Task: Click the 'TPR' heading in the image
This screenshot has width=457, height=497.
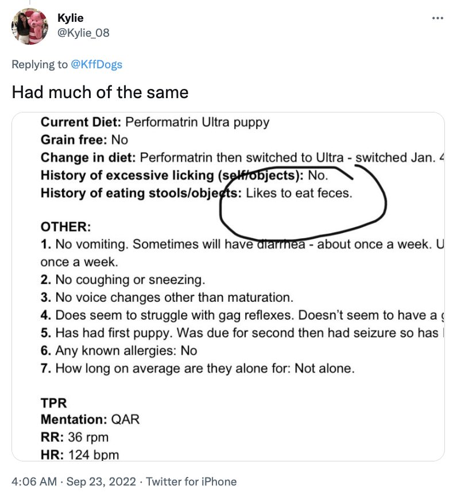Action: (54, 403)
